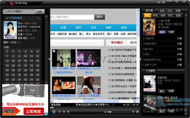Select episode 1 in 资源1 grid
Viewport: 190px width, 118px height.
(x=7, y=51)
